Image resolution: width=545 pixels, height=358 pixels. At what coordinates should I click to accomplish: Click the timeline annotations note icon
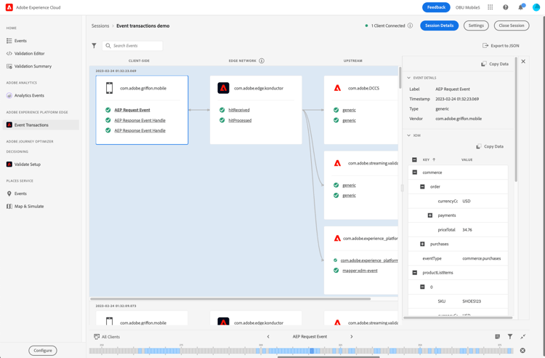tap(497, 336)
